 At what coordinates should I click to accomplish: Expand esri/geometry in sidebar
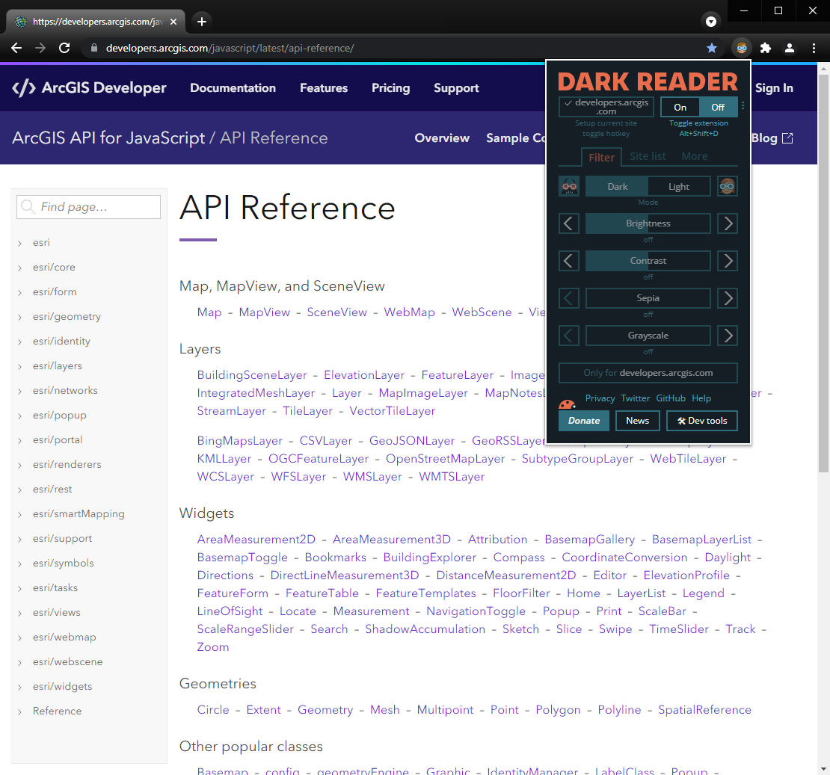pos(19,318)
